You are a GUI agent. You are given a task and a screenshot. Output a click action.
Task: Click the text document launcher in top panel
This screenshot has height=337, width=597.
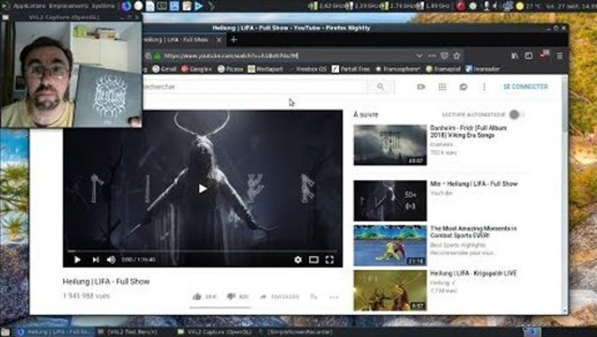tap(150, 6)
